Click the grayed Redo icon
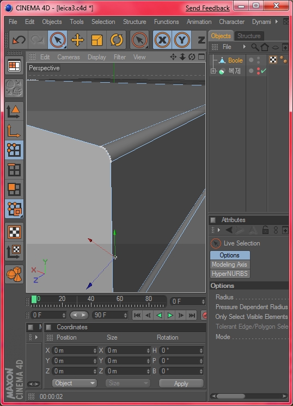This screenshot has width=293, height=406. [38, 40]
